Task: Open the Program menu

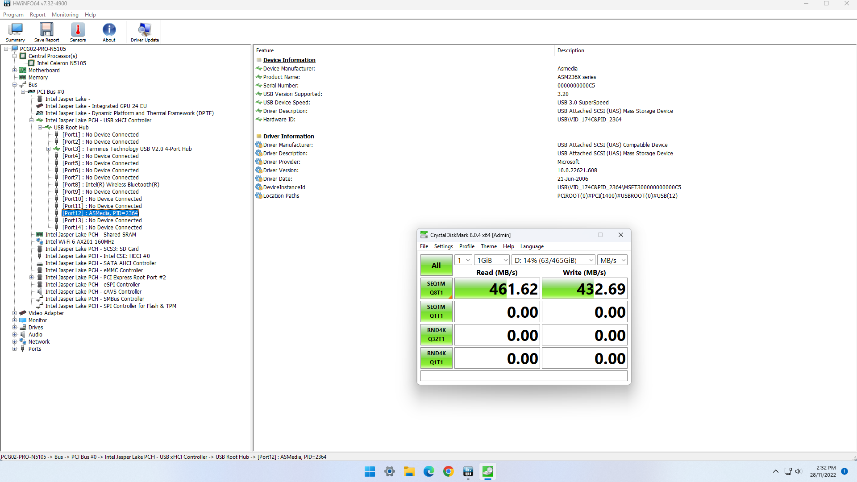Action: (x=13, y=15)
